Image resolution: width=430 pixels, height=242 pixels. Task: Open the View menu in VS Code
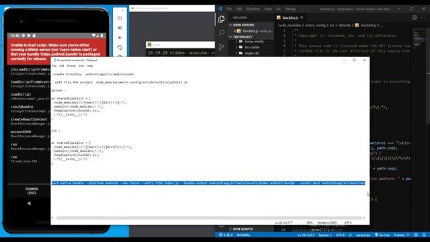point(268,9)
